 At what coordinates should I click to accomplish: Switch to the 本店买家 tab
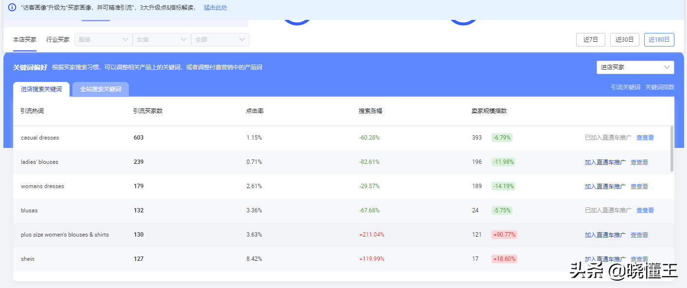click(25, 40)
